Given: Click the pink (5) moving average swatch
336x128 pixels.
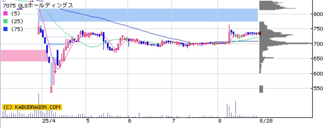Looking at the screenshot, I should [x=5, y=13].
